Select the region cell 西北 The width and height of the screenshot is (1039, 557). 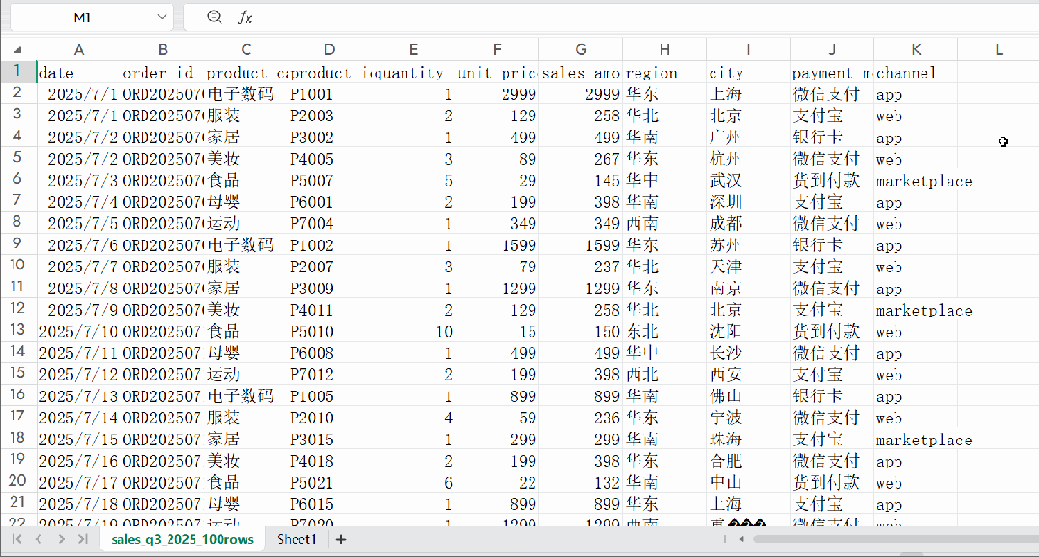pyautogui.click(x=664, y=375)
